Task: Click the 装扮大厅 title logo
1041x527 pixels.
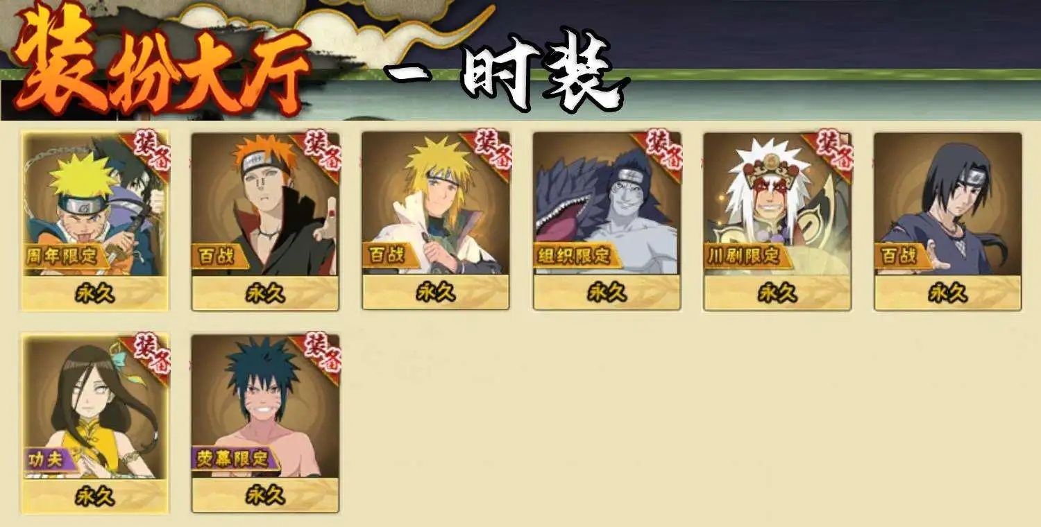Action: click(160, 66)
